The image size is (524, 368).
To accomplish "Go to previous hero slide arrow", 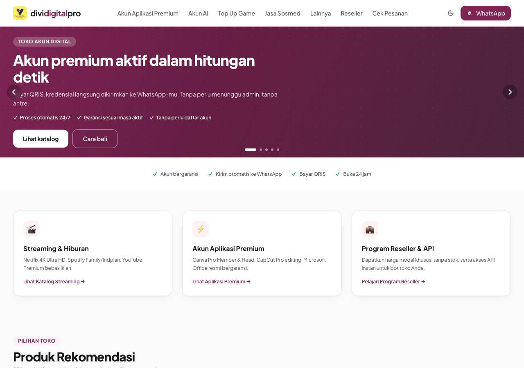I will click(14, 92).
